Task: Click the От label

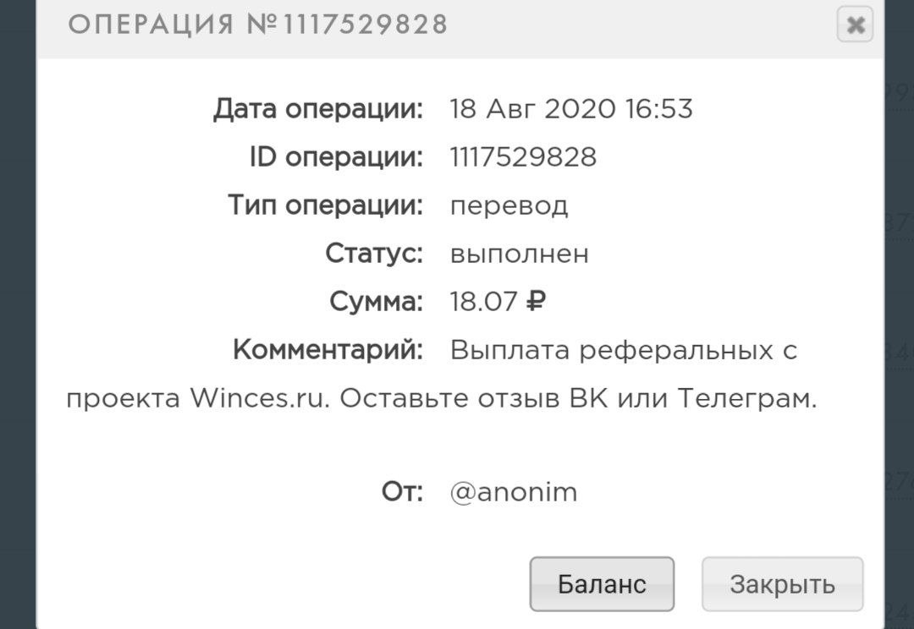Action: (402, 493)
